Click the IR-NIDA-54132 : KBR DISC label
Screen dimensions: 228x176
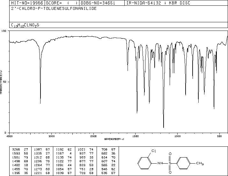[158, 3]
